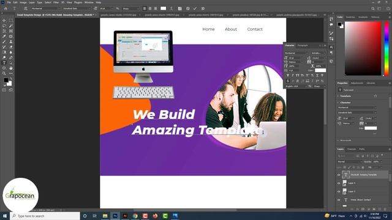Image resolution: width=392 pixels, height=220 pixels.
Task: Open the Filter menu
Action: 56,2
